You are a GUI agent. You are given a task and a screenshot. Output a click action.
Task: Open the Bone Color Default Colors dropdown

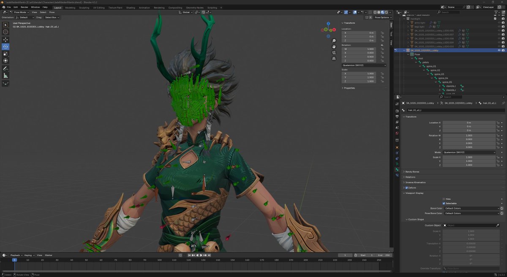point(472,208)
